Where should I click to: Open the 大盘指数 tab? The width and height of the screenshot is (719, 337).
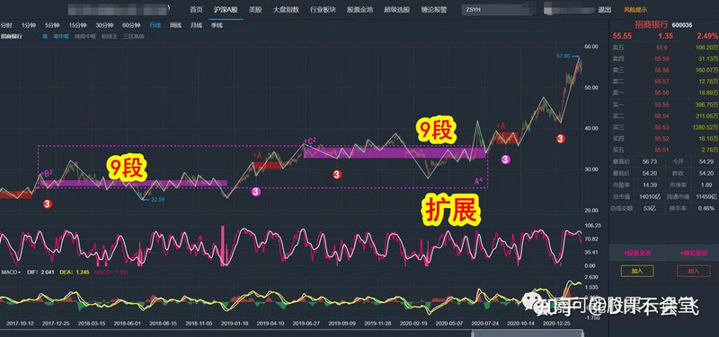(286, 9)
